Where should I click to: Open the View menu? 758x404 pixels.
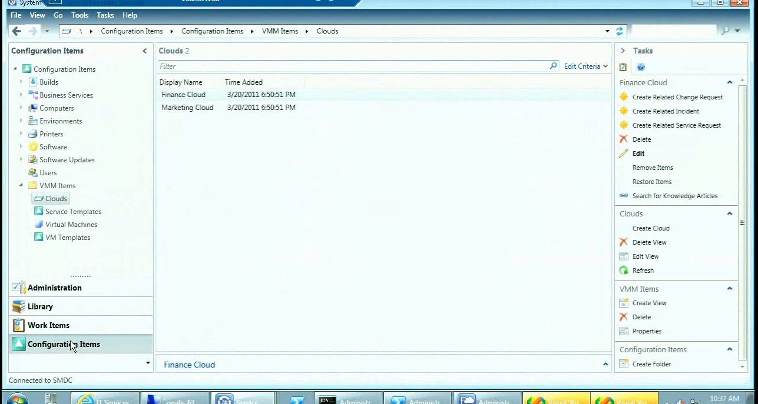(x=37, y=15)
